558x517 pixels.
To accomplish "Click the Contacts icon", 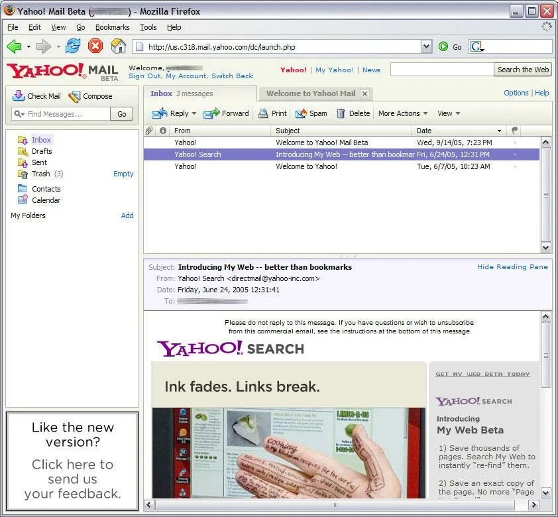I will click(x=23, y=189).
